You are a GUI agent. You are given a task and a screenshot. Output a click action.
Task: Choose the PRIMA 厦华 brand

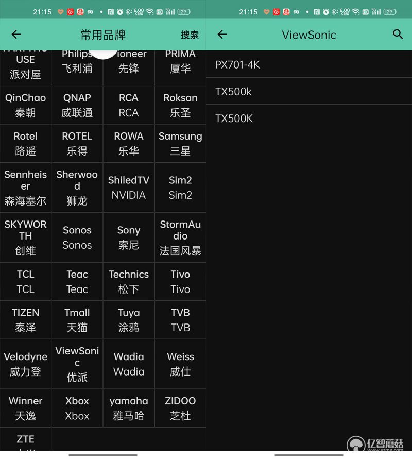tap(180, 68)
